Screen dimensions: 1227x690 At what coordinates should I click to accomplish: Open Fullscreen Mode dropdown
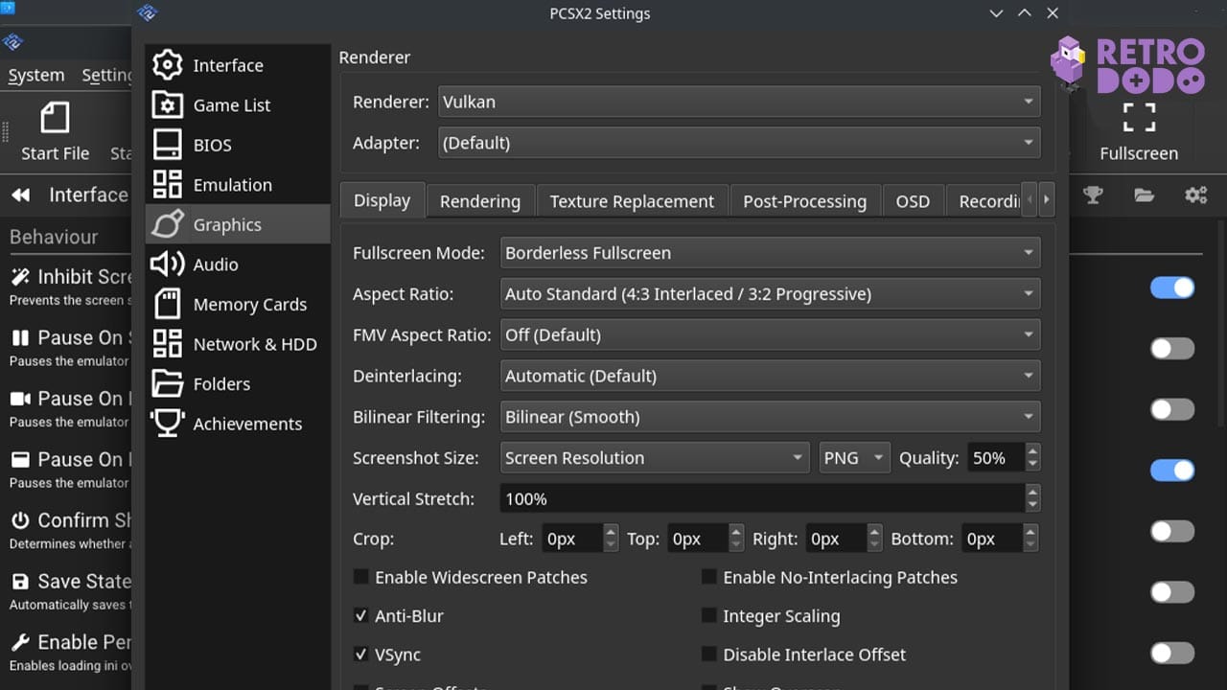(x=771, y=253)
